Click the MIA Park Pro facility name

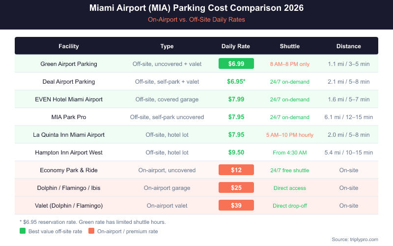click(69, 117)
